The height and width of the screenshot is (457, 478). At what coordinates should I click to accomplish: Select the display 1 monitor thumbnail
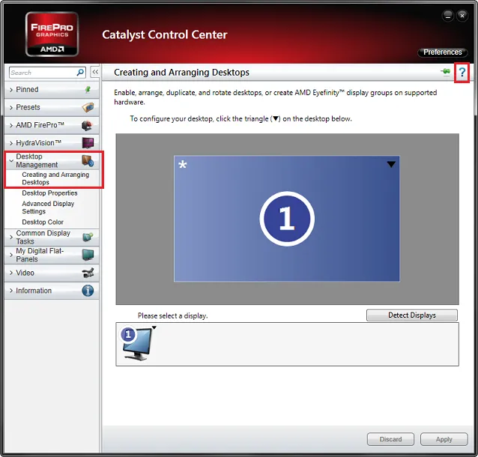pyautogui.click(x=139, y=343)
